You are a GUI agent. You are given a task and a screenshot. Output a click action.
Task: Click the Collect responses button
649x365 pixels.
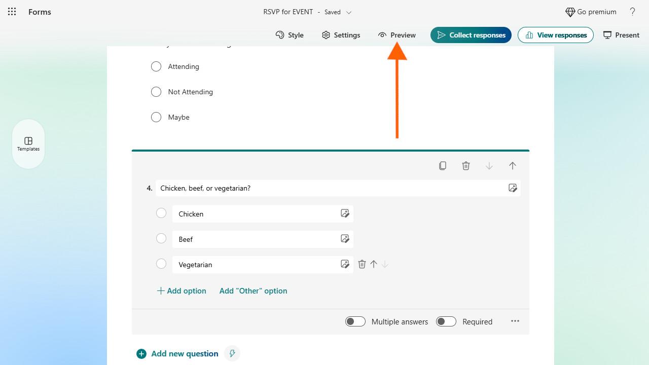tap(471, 35)
